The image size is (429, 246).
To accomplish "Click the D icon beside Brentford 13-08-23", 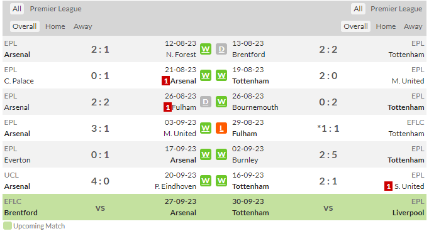I will (221, 49).
